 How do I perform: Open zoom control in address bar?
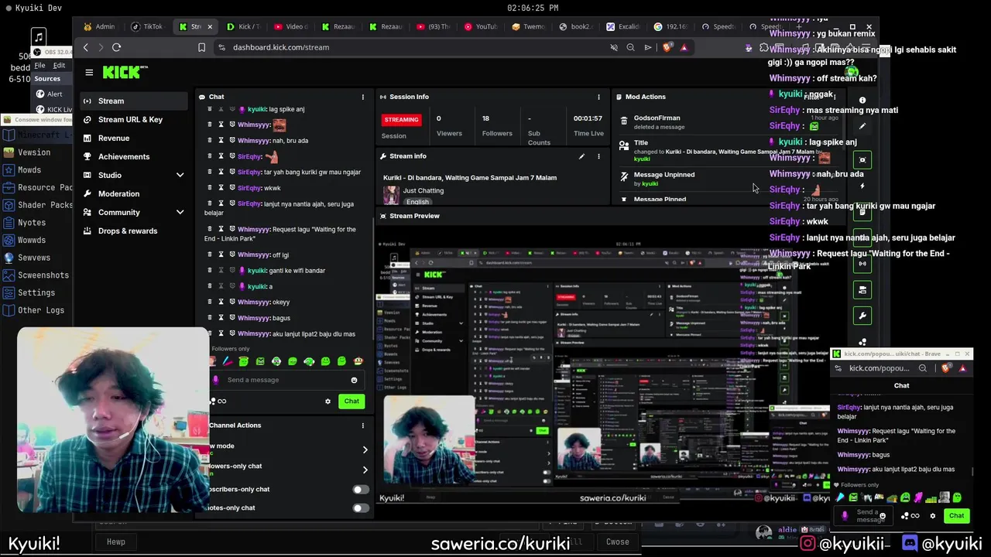pyautogui.click(x=630, y=47)
